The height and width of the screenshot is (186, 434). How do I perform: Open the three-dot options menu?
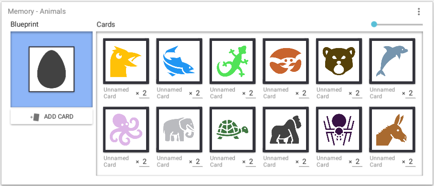click(419, 11)
